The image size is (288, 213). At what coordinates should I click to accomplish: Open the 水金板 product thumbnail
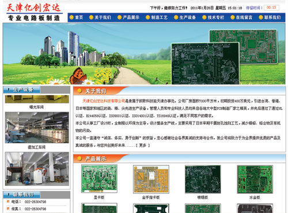[255, 179]
